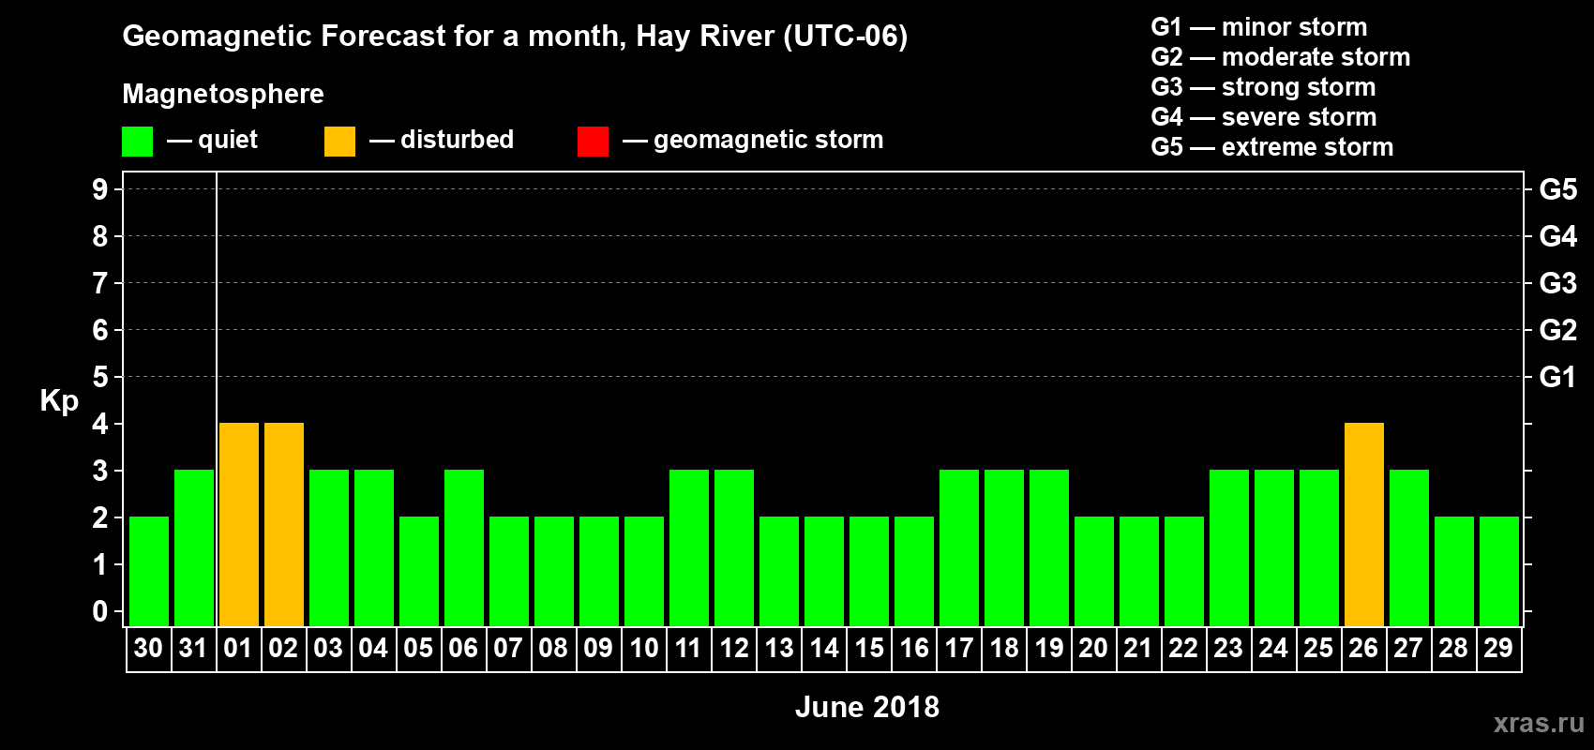Click date label 08 on the axis
Image resolution: width=1594 pixels, height=750 pixels.
pyautogui.click(x=553, y=648)
